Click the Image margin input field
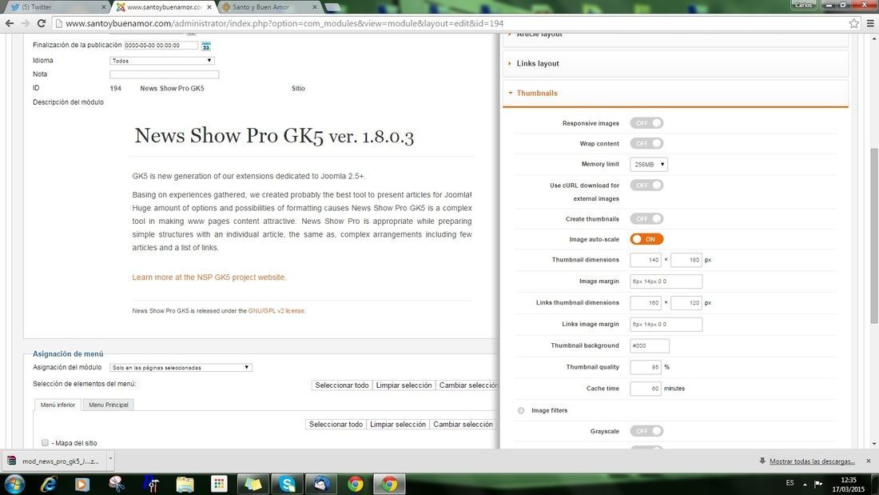879x495 pixels. 666,281
